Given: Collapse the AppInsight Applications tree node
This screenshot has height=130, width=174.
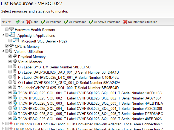Looking at the screenshot, I should coord(3,35).
